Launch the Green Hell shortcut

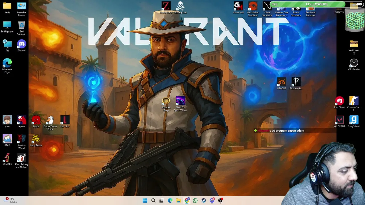pyautogui.click(x=238, y=8)
